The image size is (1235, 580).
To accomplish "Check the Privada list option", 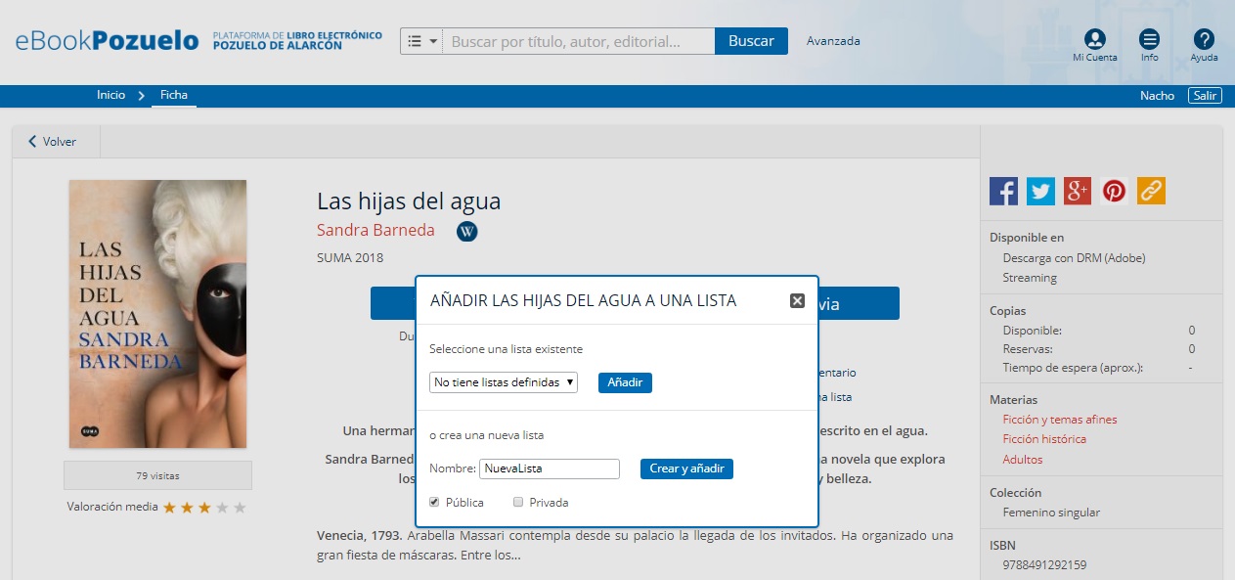I will pyautogui.click(x=518, y=502).
